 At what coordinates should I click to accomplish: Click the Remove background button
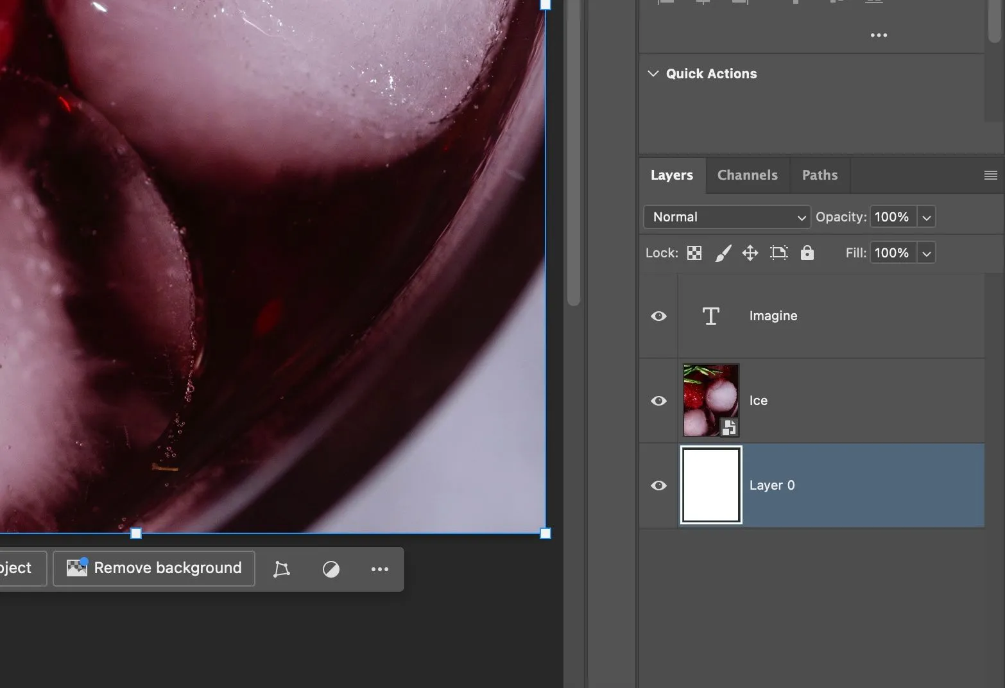coord(154,568)
